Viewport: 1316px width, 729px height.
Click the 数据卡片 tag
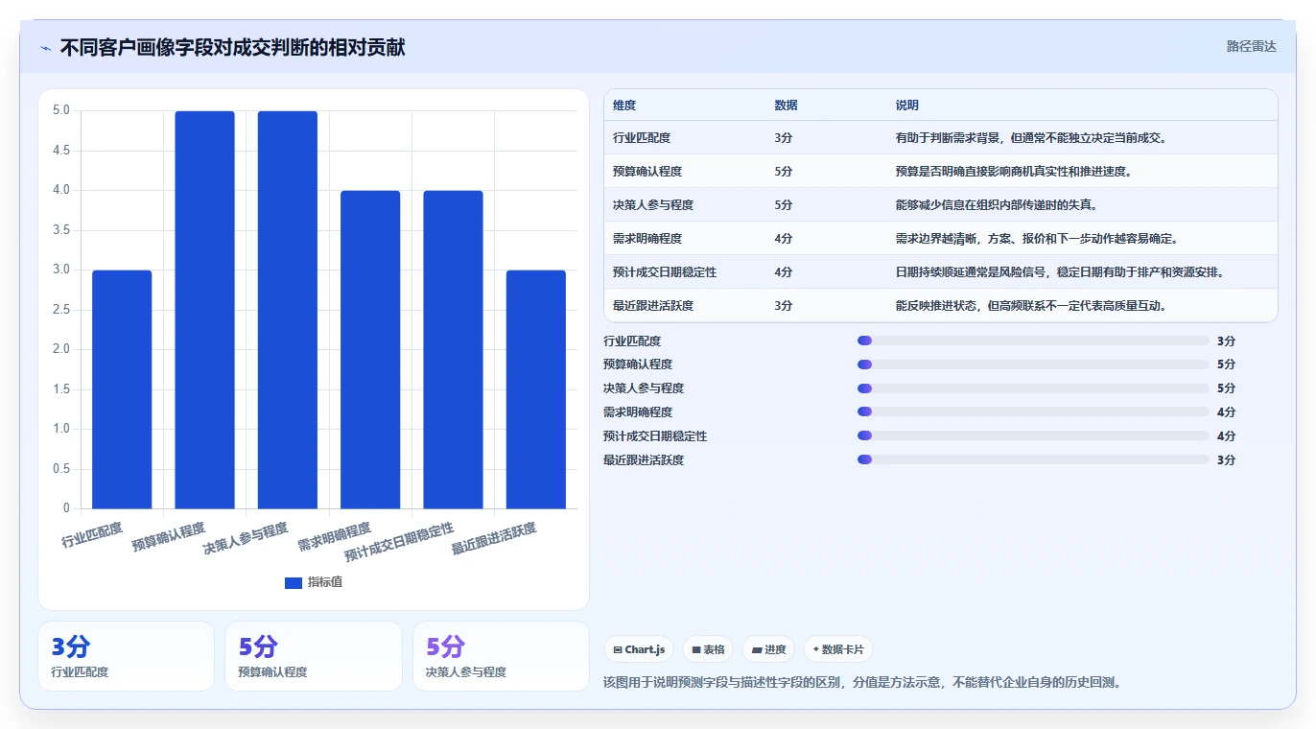[838, 649]
